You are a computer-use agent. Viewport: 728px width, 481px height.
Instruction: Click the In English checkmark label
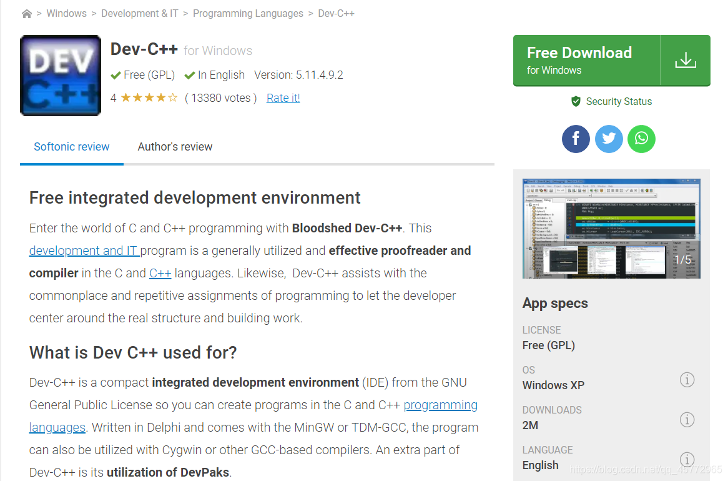point(215,75)
